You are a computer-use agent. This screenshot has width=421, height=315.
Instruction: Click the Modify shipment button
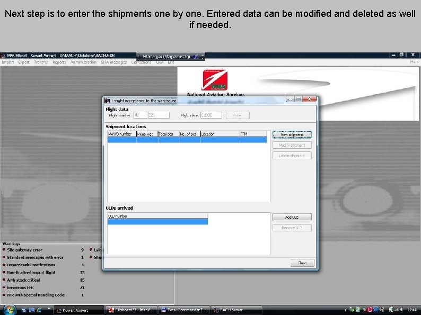[x=292, y=145]
